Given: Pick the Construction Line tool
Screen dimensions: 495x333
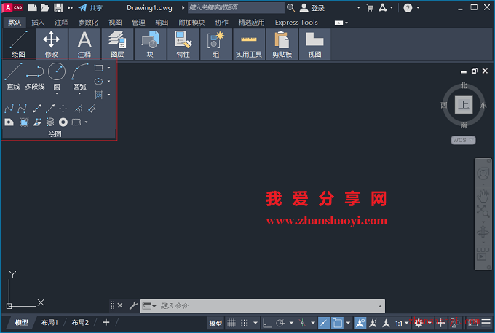Looking at the screenshot, I should coord(36,109).
